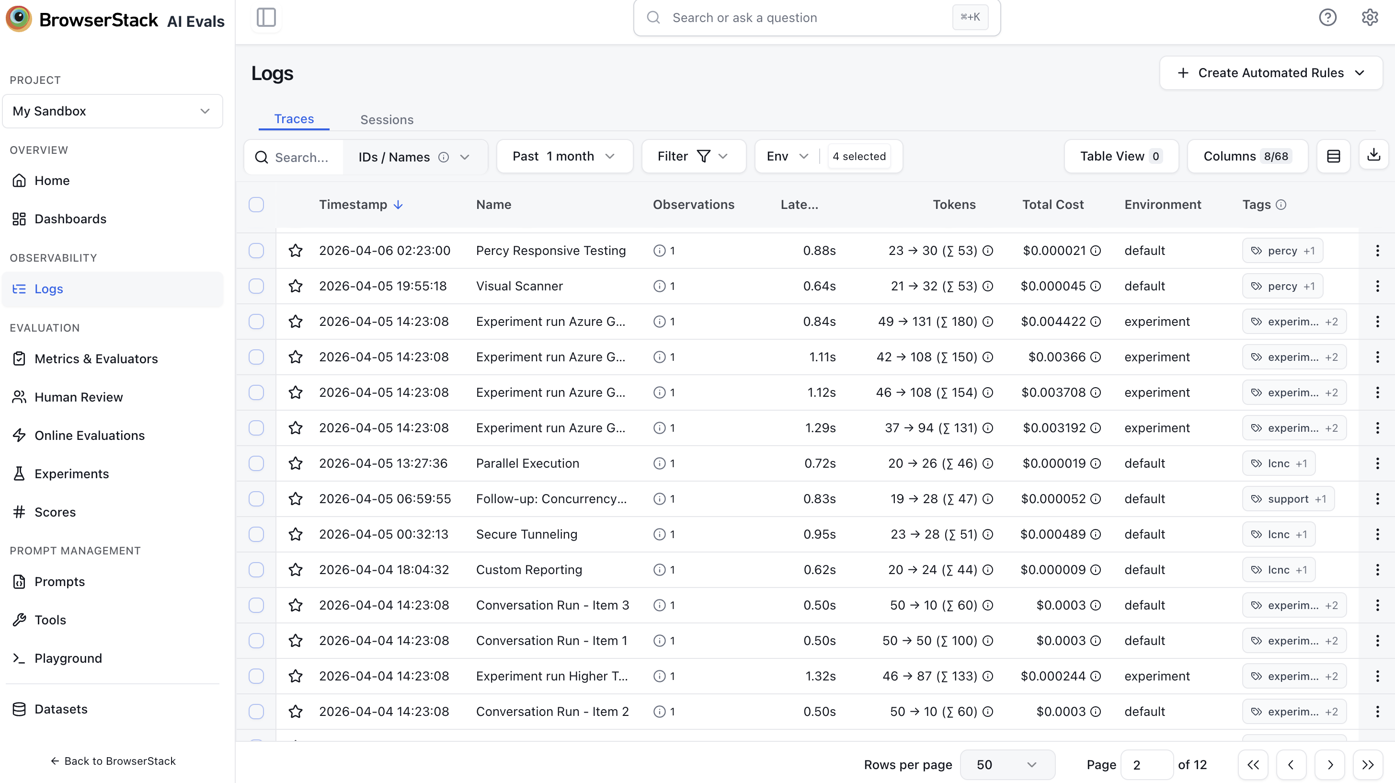Viewport: 1395px width, 783px height.
Task: Star the Visual Scanner trace
Action: click(295, 286)
